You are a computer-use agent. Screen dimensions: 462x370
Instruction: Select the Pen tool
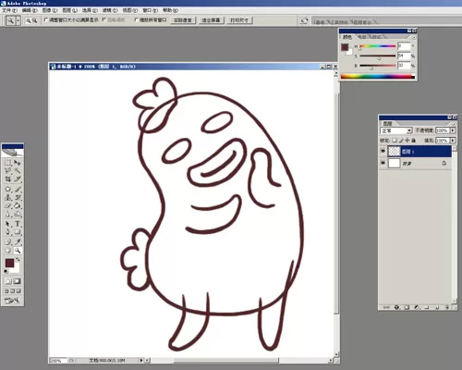tap(8, 232)
